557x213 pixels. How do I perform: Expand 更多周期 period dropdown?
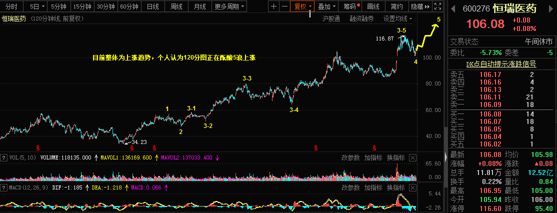229,6
